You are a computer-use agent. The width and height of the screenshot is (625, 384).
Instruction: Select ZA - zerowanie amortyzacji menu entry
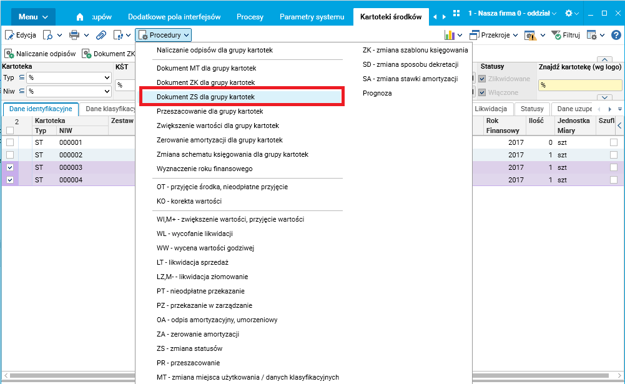click(198, 334)
